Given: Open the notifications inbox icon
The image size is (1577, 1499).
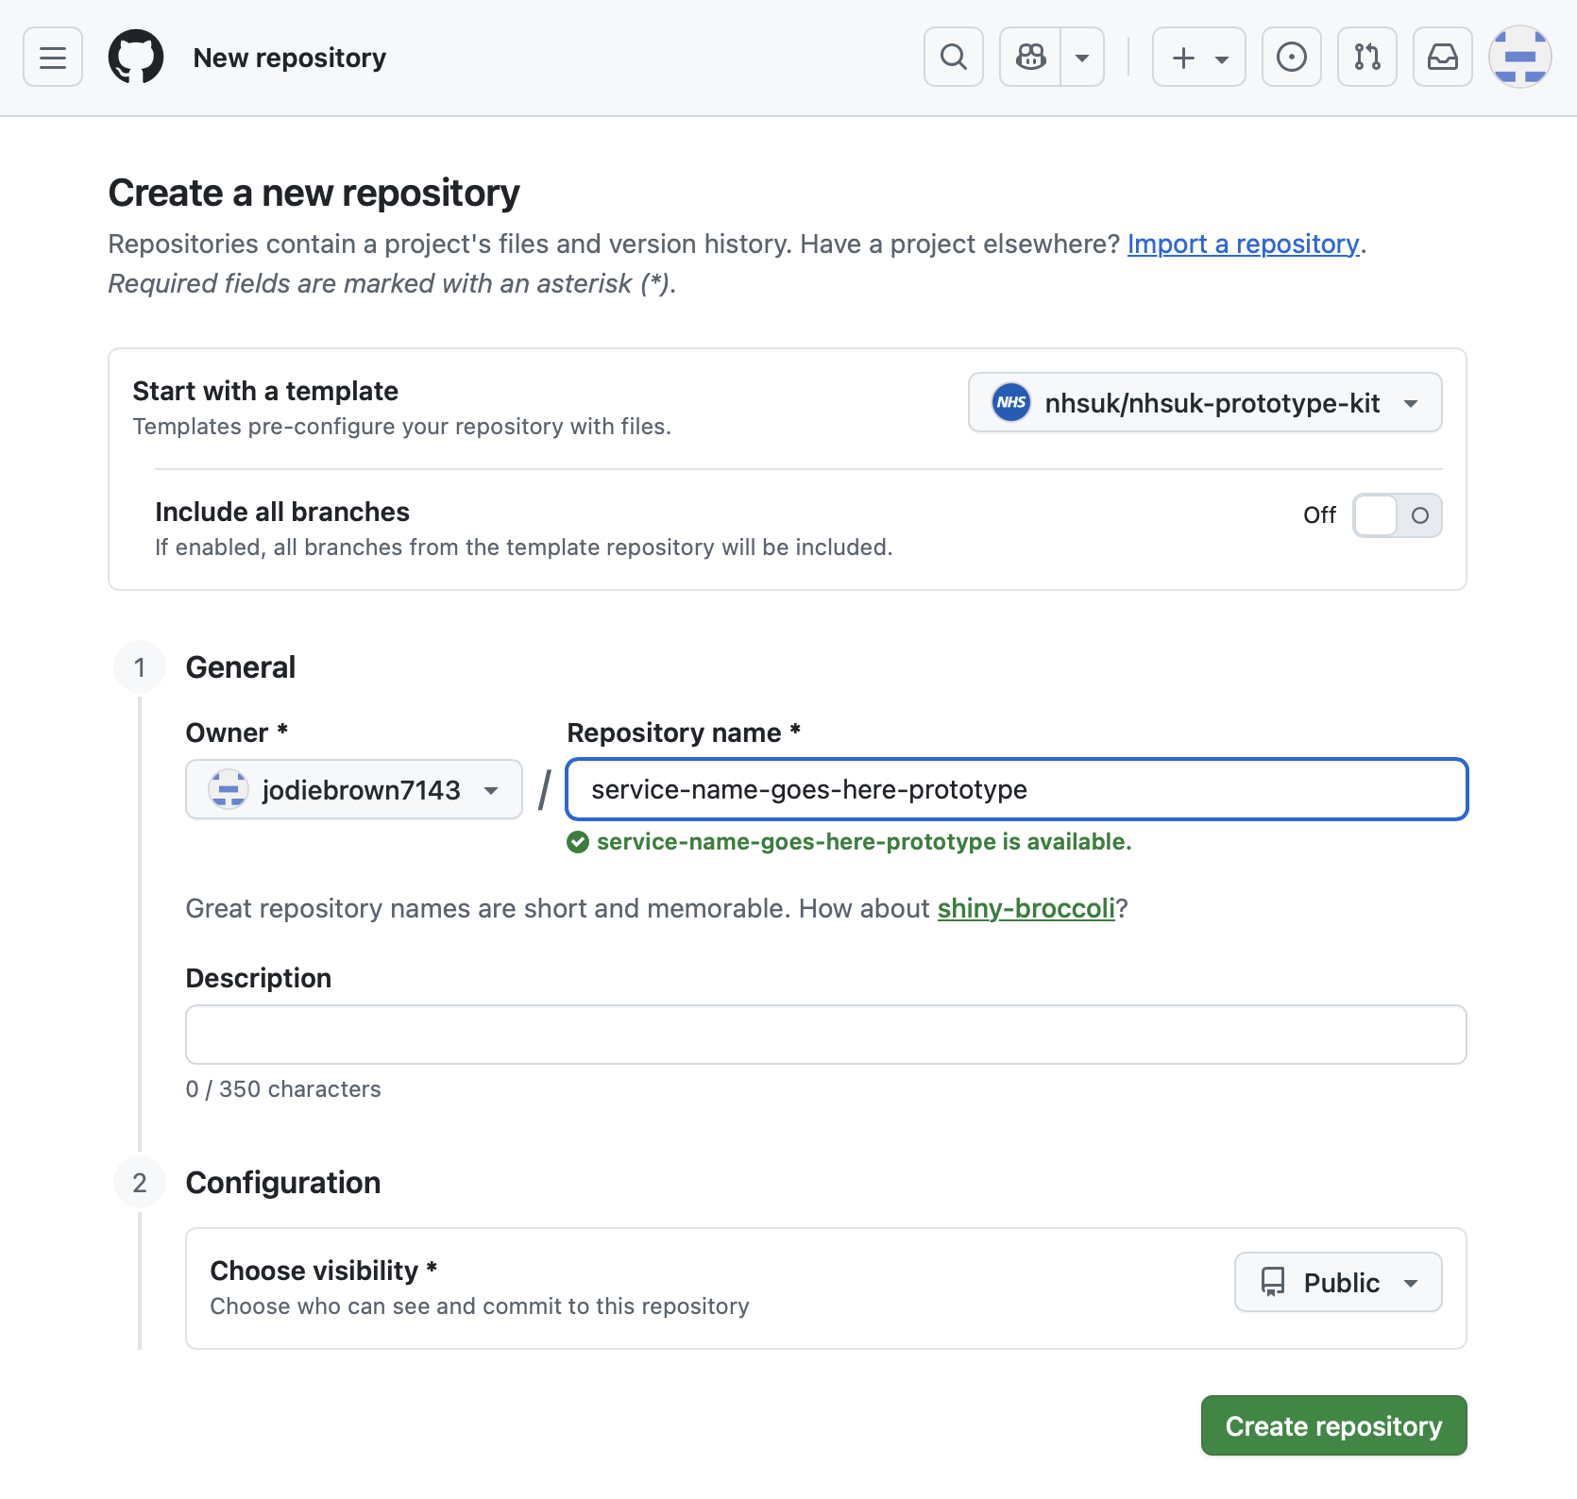Looking at the screenshot, I should tap(1442, 58).
